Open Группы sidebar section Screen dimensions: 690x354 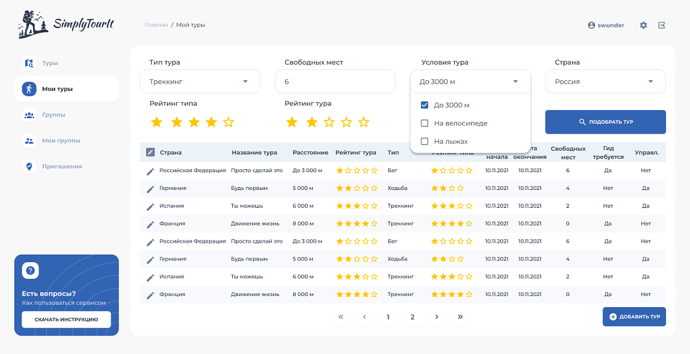53,115
